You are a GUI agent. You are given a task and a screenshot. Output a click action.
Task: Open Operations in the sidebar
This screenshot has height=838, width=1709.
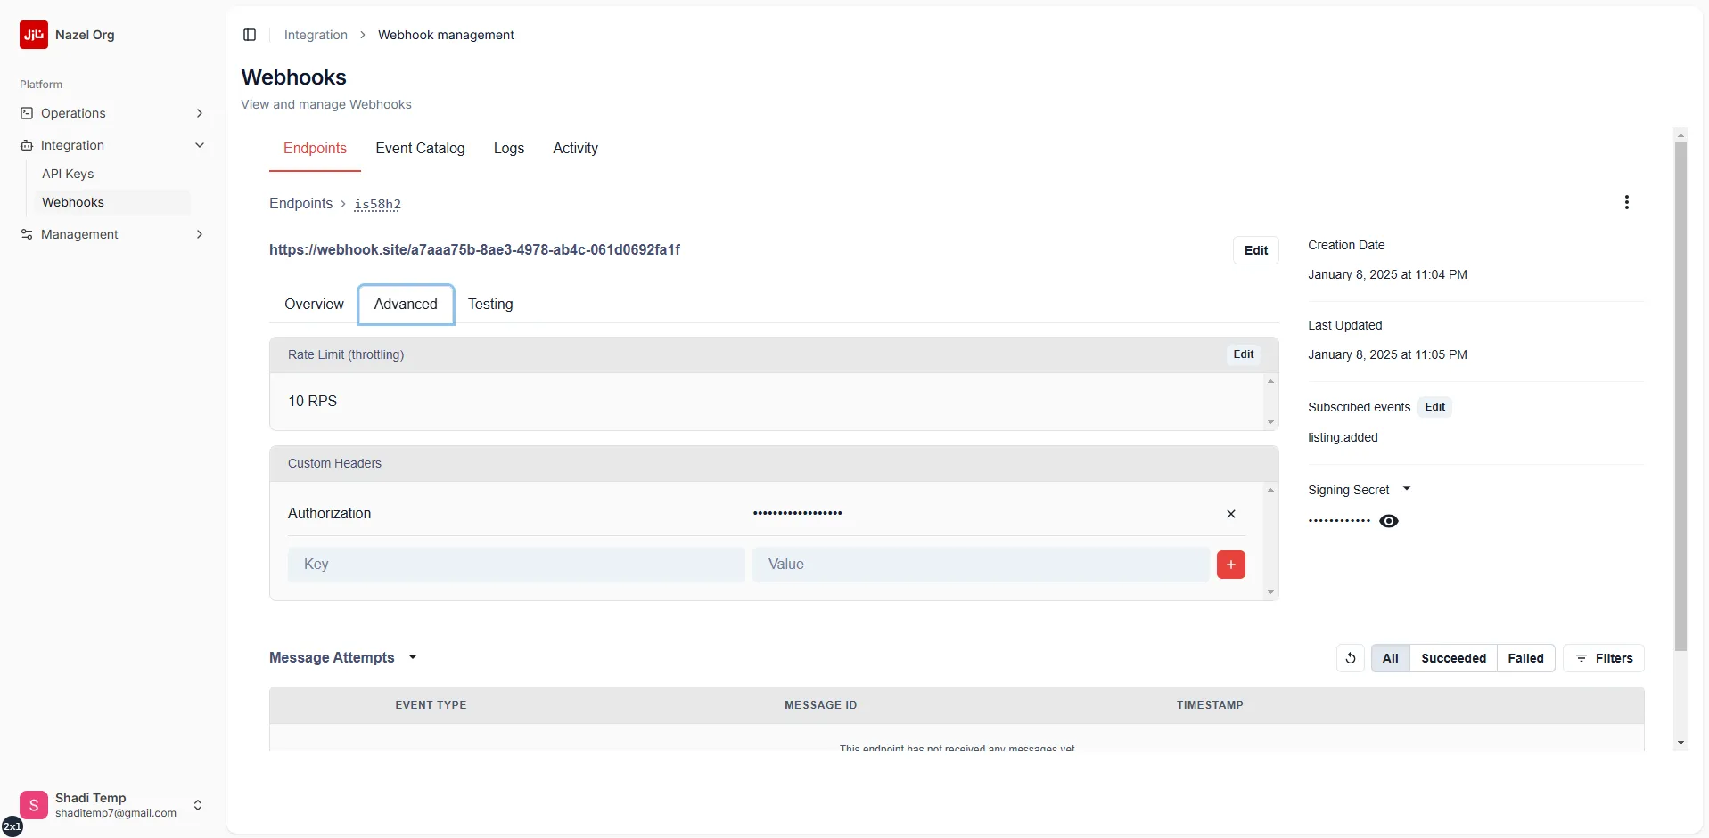coord(74,112)
